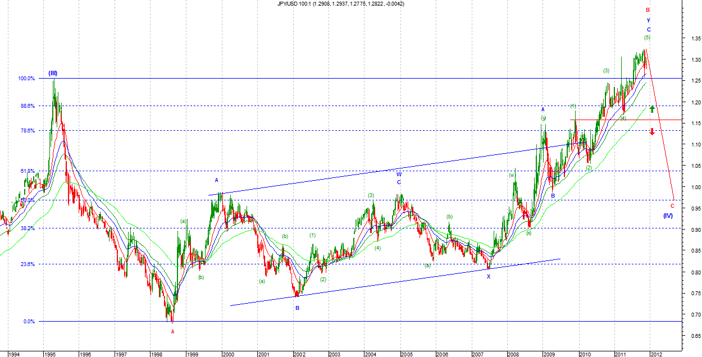Click the 38.2% retracement label

click(x=28, y=228)
